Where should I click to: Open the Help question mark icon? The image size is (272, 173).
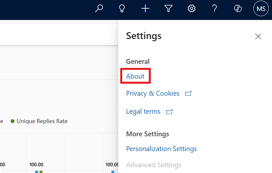click(x=215, y=9)
